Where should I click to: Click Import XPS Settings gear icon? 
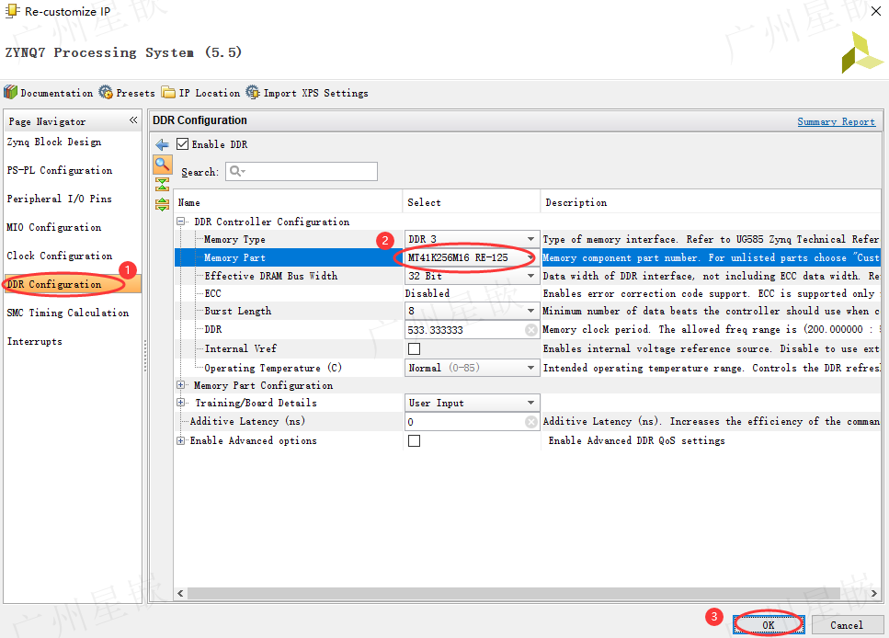point(253,92)
